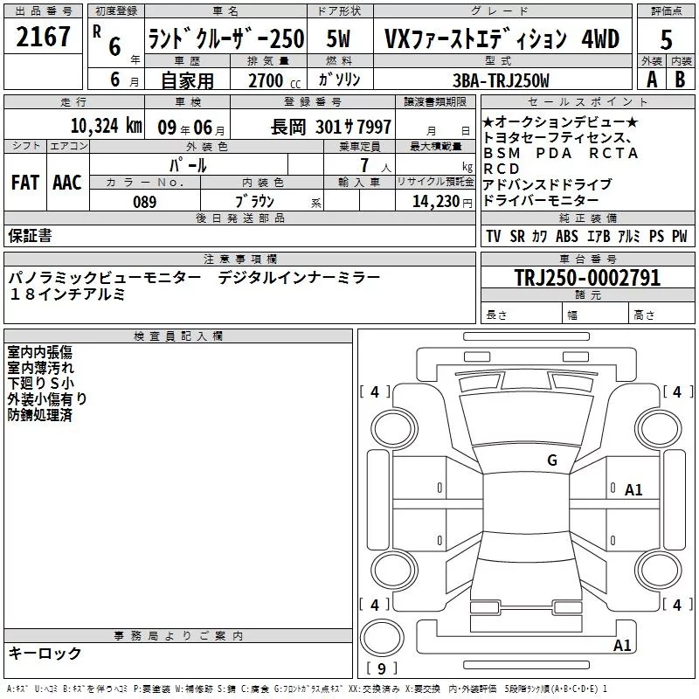Select inspector note 室内内張傷
699x699 pixels.
[x=39, y=352]
